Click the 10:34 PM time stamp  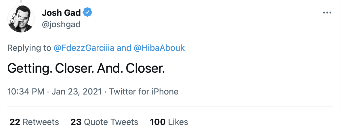point(26,92)
